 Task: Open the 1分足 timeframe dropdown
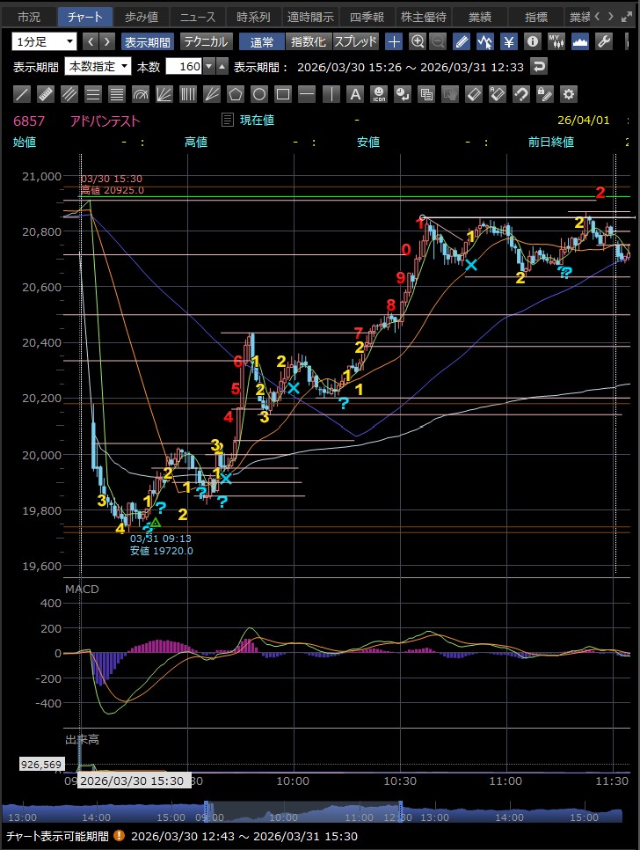click(45, 41)
